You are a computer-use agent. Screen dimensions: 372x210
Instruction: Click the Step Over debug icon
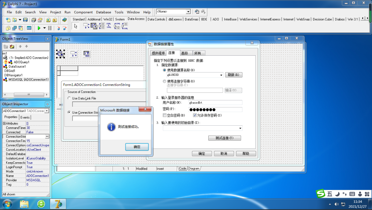coord(64,28)
